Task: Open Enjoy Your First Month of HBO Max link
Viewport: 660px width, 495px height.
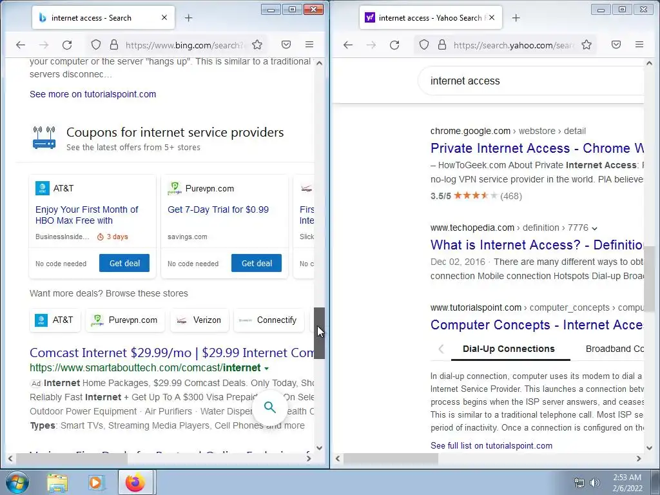Action: pos(87,215)
